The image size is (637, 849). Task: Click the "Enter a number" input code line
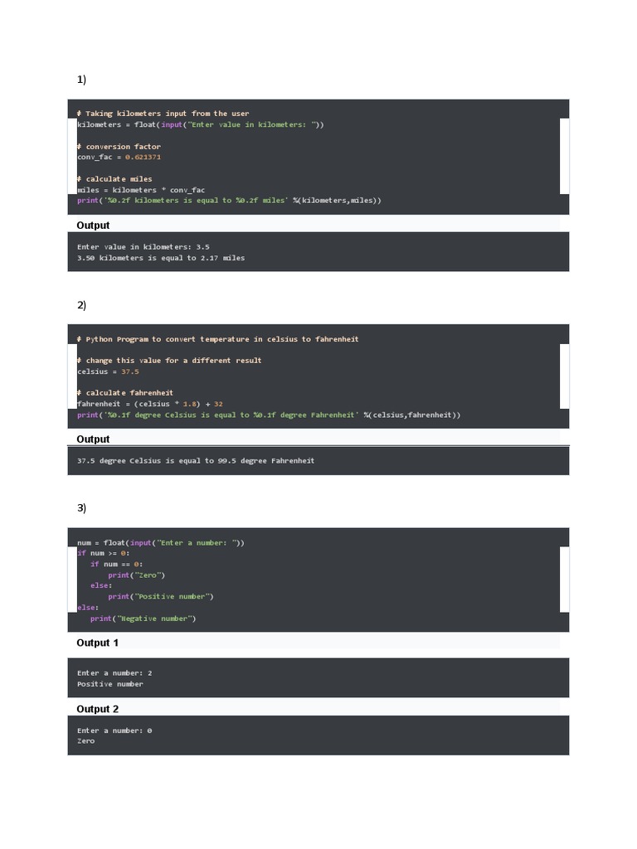click(160, 542)
